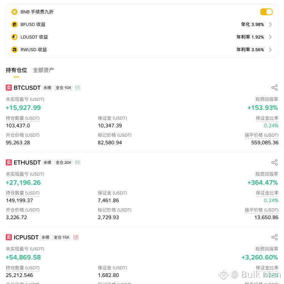Viewport: 284px width, 284px height.
Task: Click ETHUSDT ROI +364.47%
Action: coord(263,182)
